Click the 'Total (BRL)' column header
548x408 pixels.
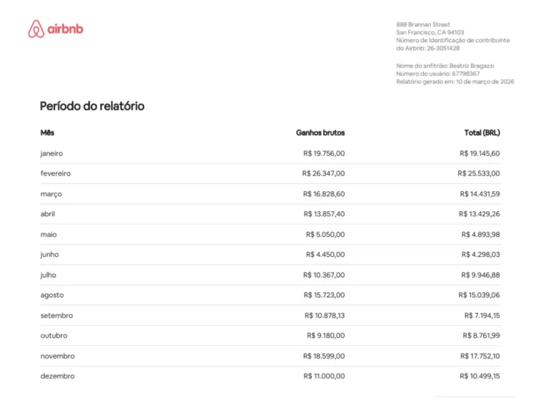tap(482, 133)
